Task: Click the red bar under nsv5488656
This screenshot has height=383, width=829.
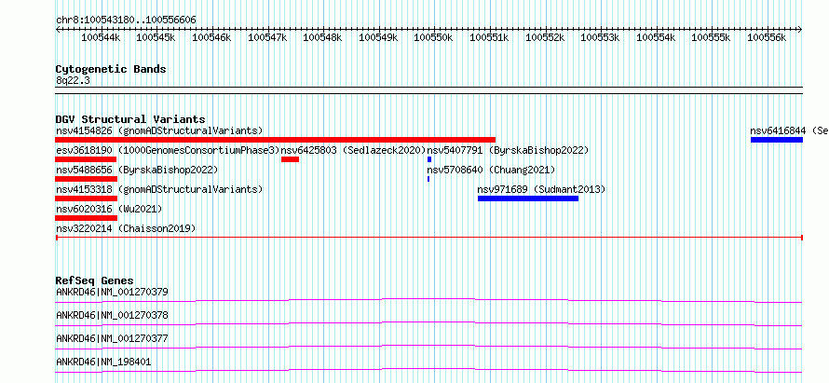Action: pyautogui.click(x=87, y=179)
